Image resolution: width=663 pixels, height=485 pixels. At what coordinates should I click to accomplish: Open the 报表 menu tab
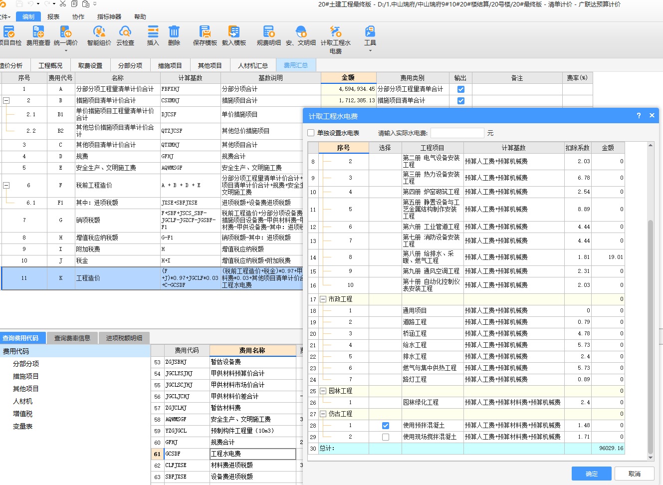point(53,16)
